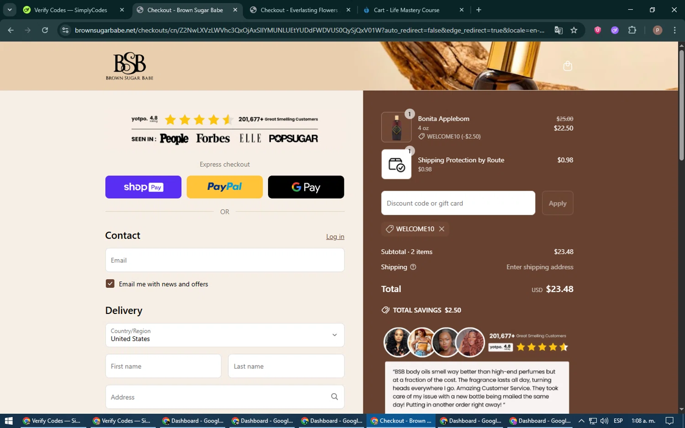
Task: Click the TOTAL SAVINGS $2.50 text
Action: (427, 310)
